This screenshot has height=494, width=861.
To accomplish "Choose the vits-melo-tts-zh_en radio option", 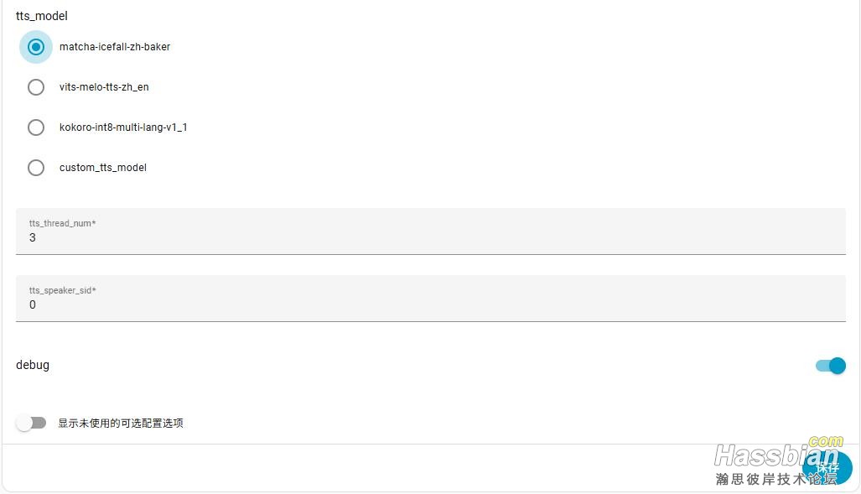I will pyautogui.click(x=36, y=87).
